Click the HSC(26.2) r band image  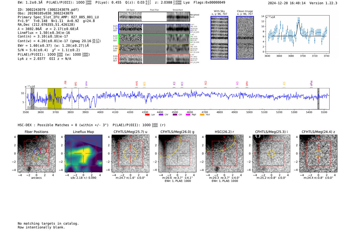[x=224, y=154]
